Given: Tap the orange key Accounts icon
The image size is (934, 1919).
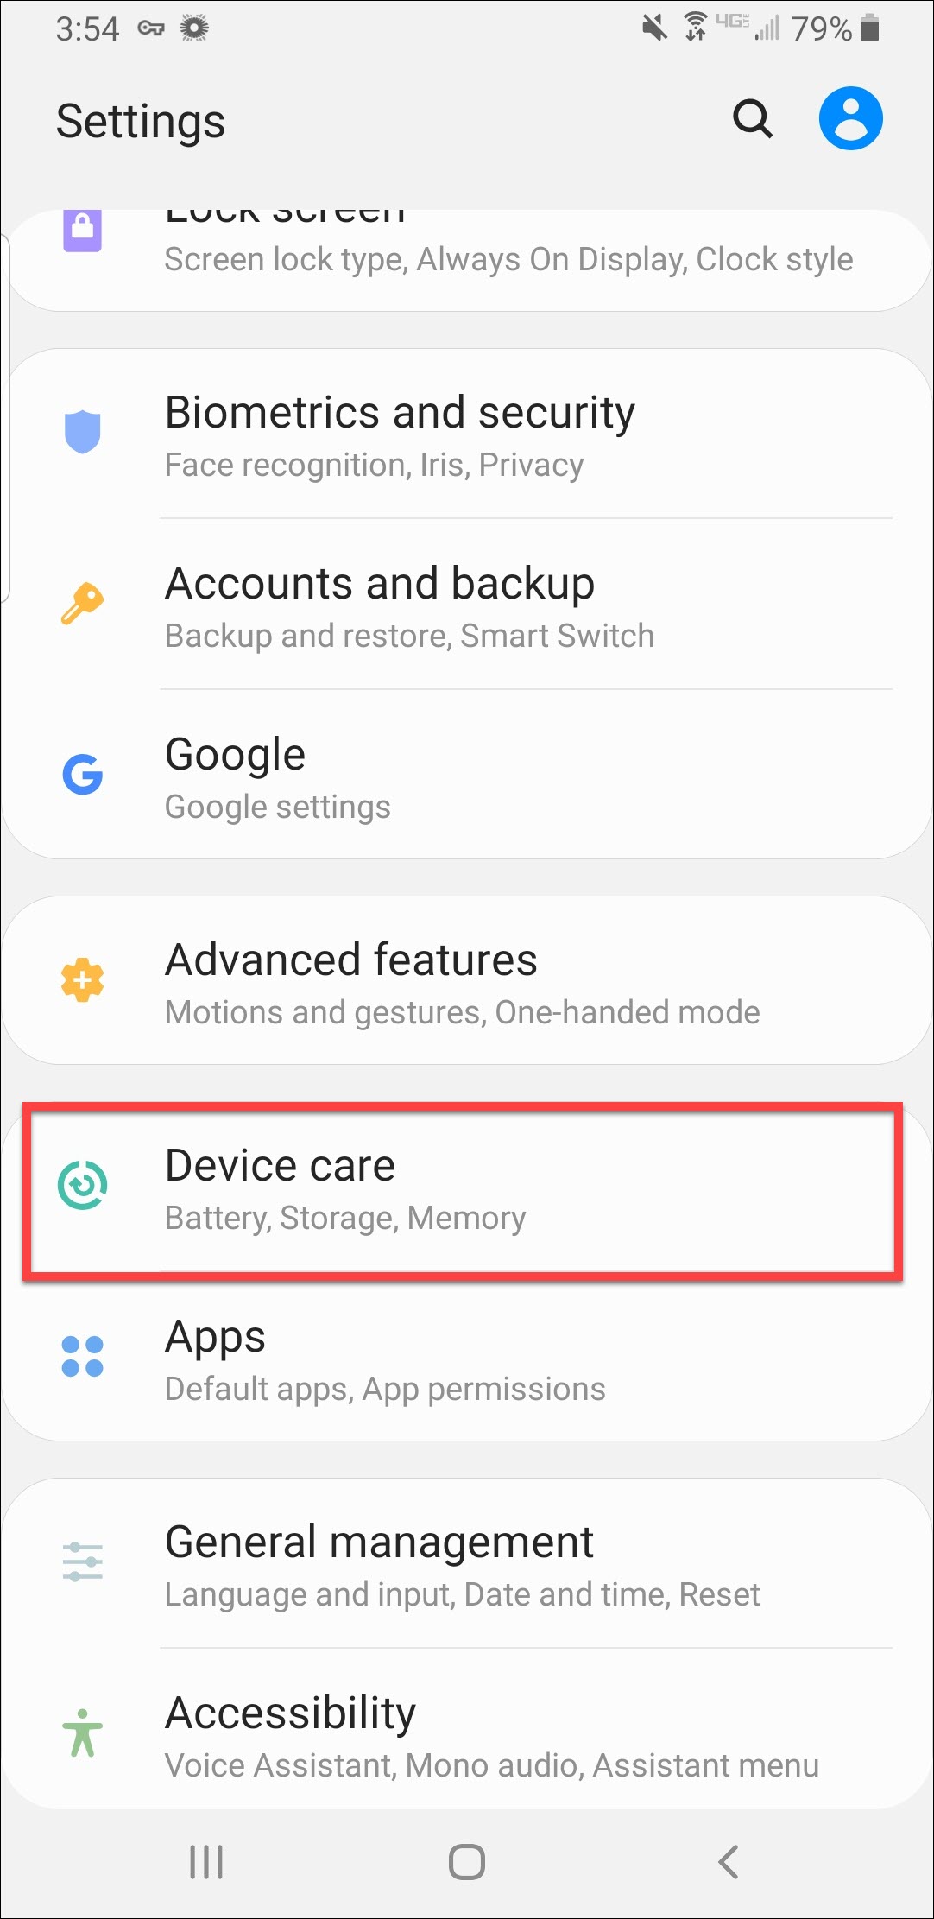Looking at the screenshot, I should click(83, 603).
